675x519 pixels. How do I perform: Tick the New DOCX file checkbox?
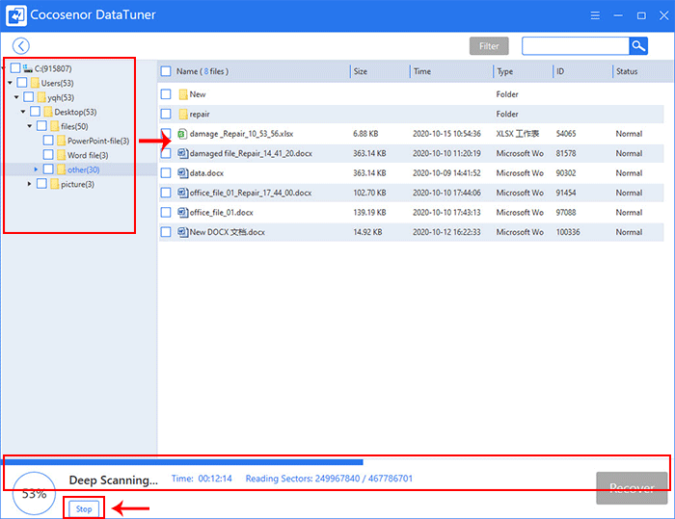166,232
